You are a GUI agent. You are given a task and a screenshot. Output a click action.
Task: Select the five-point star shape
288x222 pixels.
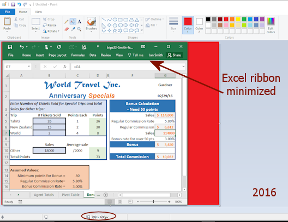pos(115,31)
